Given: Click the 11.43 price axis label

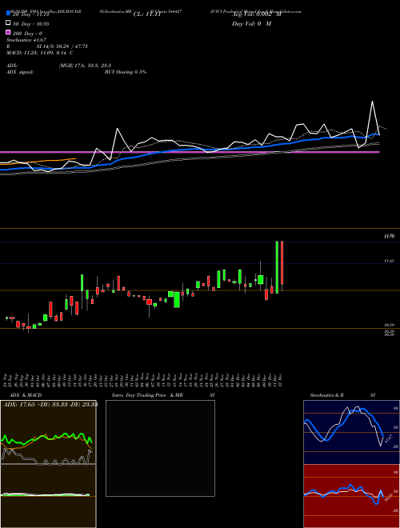Looking at the screenshot, I should [390, 261].
